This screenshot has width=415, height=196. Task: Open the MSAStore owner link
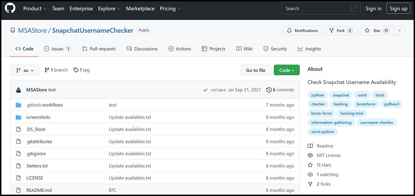point(32,30)
